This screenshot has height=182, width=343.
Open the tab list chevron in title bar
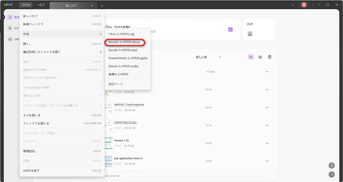point(293,5)
